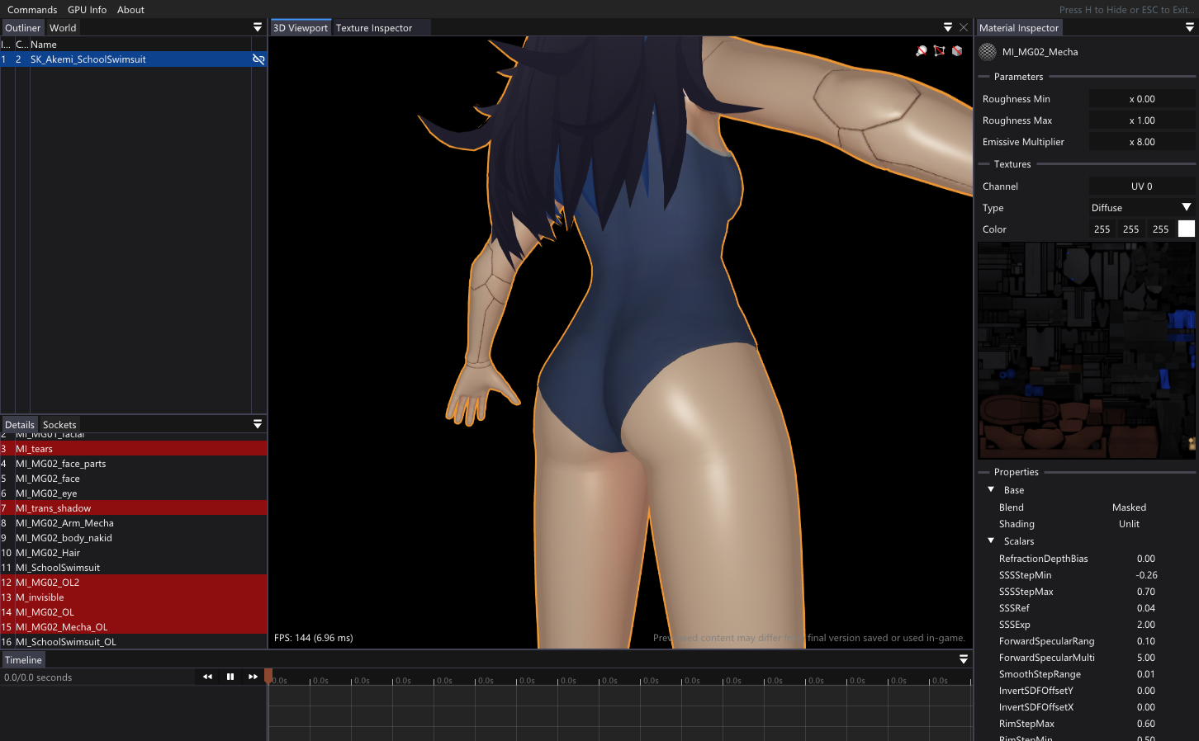The width and height of the screenshot is (1199, 741).
Task: Switch to the Sockets tab
Action: click(x=59, y=425)
